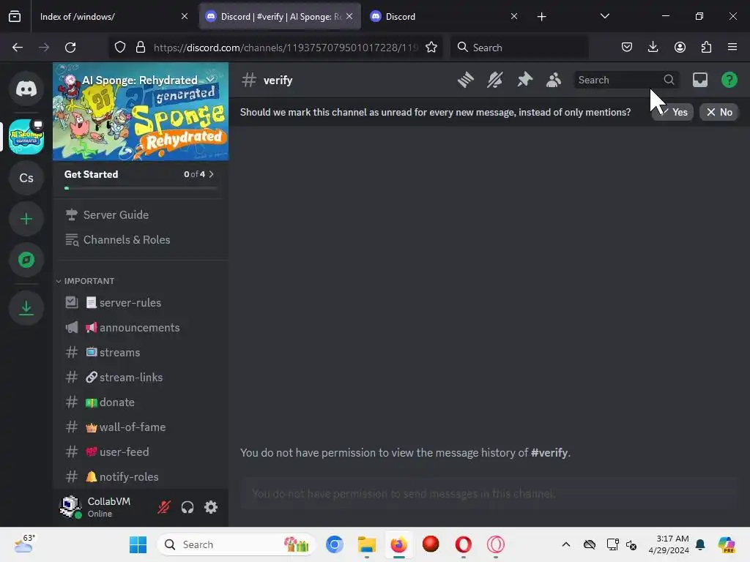
Task: Open Threads icon in channel header
Action: 465,80
